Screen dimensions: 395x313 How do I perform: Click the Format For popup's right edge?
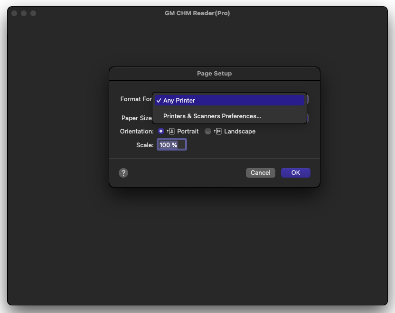point(309,99)
